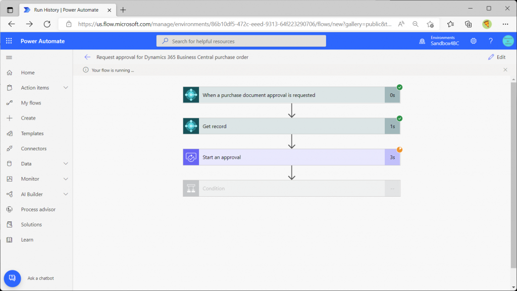The height and width of the screenshot is (291, 517).
Task: Collapse the left navigation hamburger menu
Action: (x=9, y=57)
